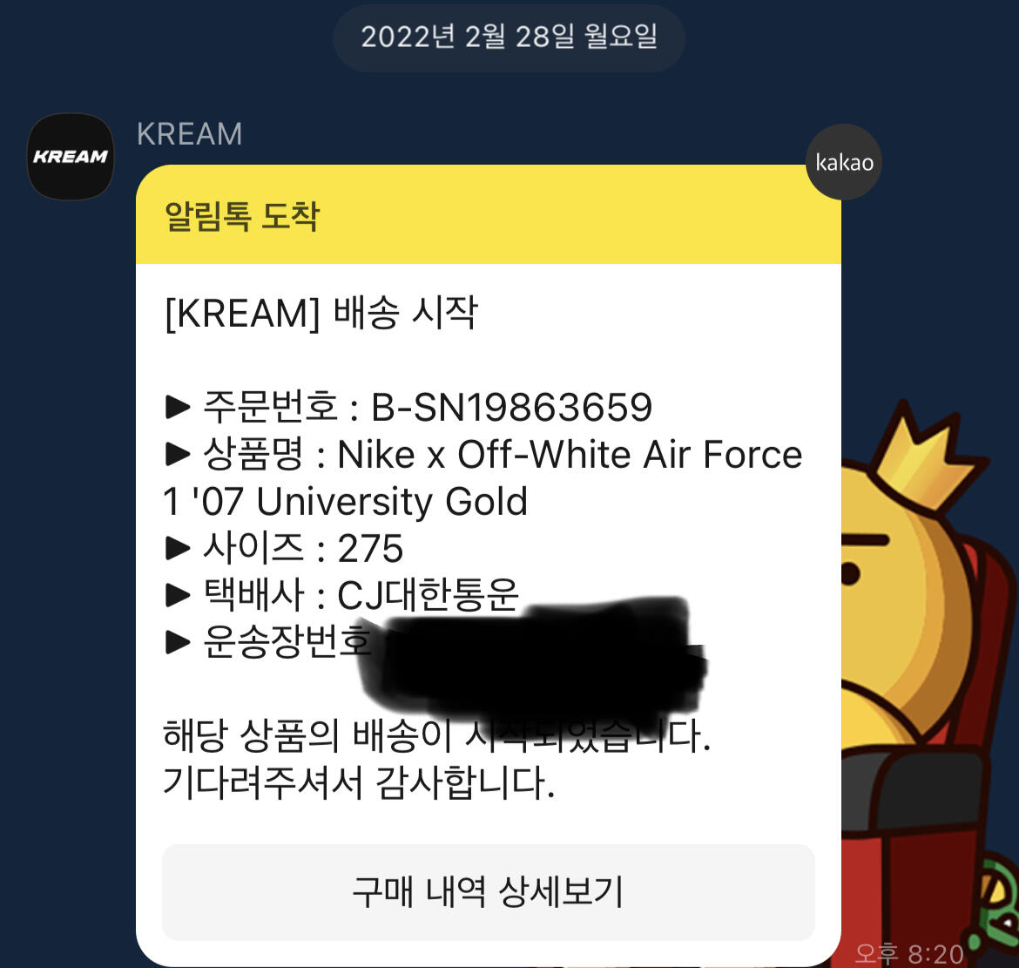Click the round kakao badge
This screenshot has height=968, width=1019.
click(844, 162)
